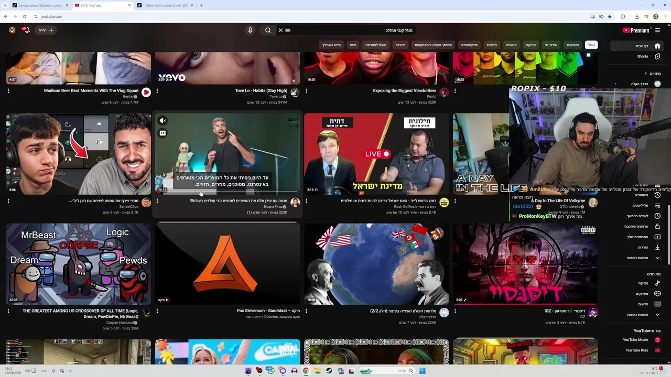Viewport: 671px width, 377px height.
Task: Open לצפייה בהמשך watch later
Action: coord(637,216)
